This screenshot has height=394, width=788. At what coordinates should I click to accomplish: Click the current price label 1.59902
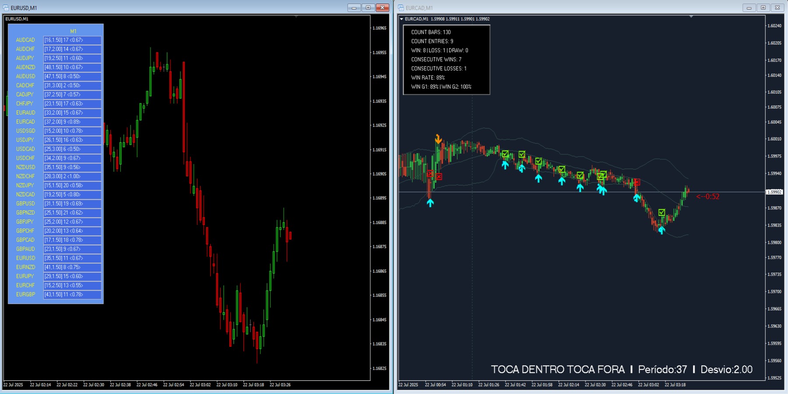tap(774, 192)
